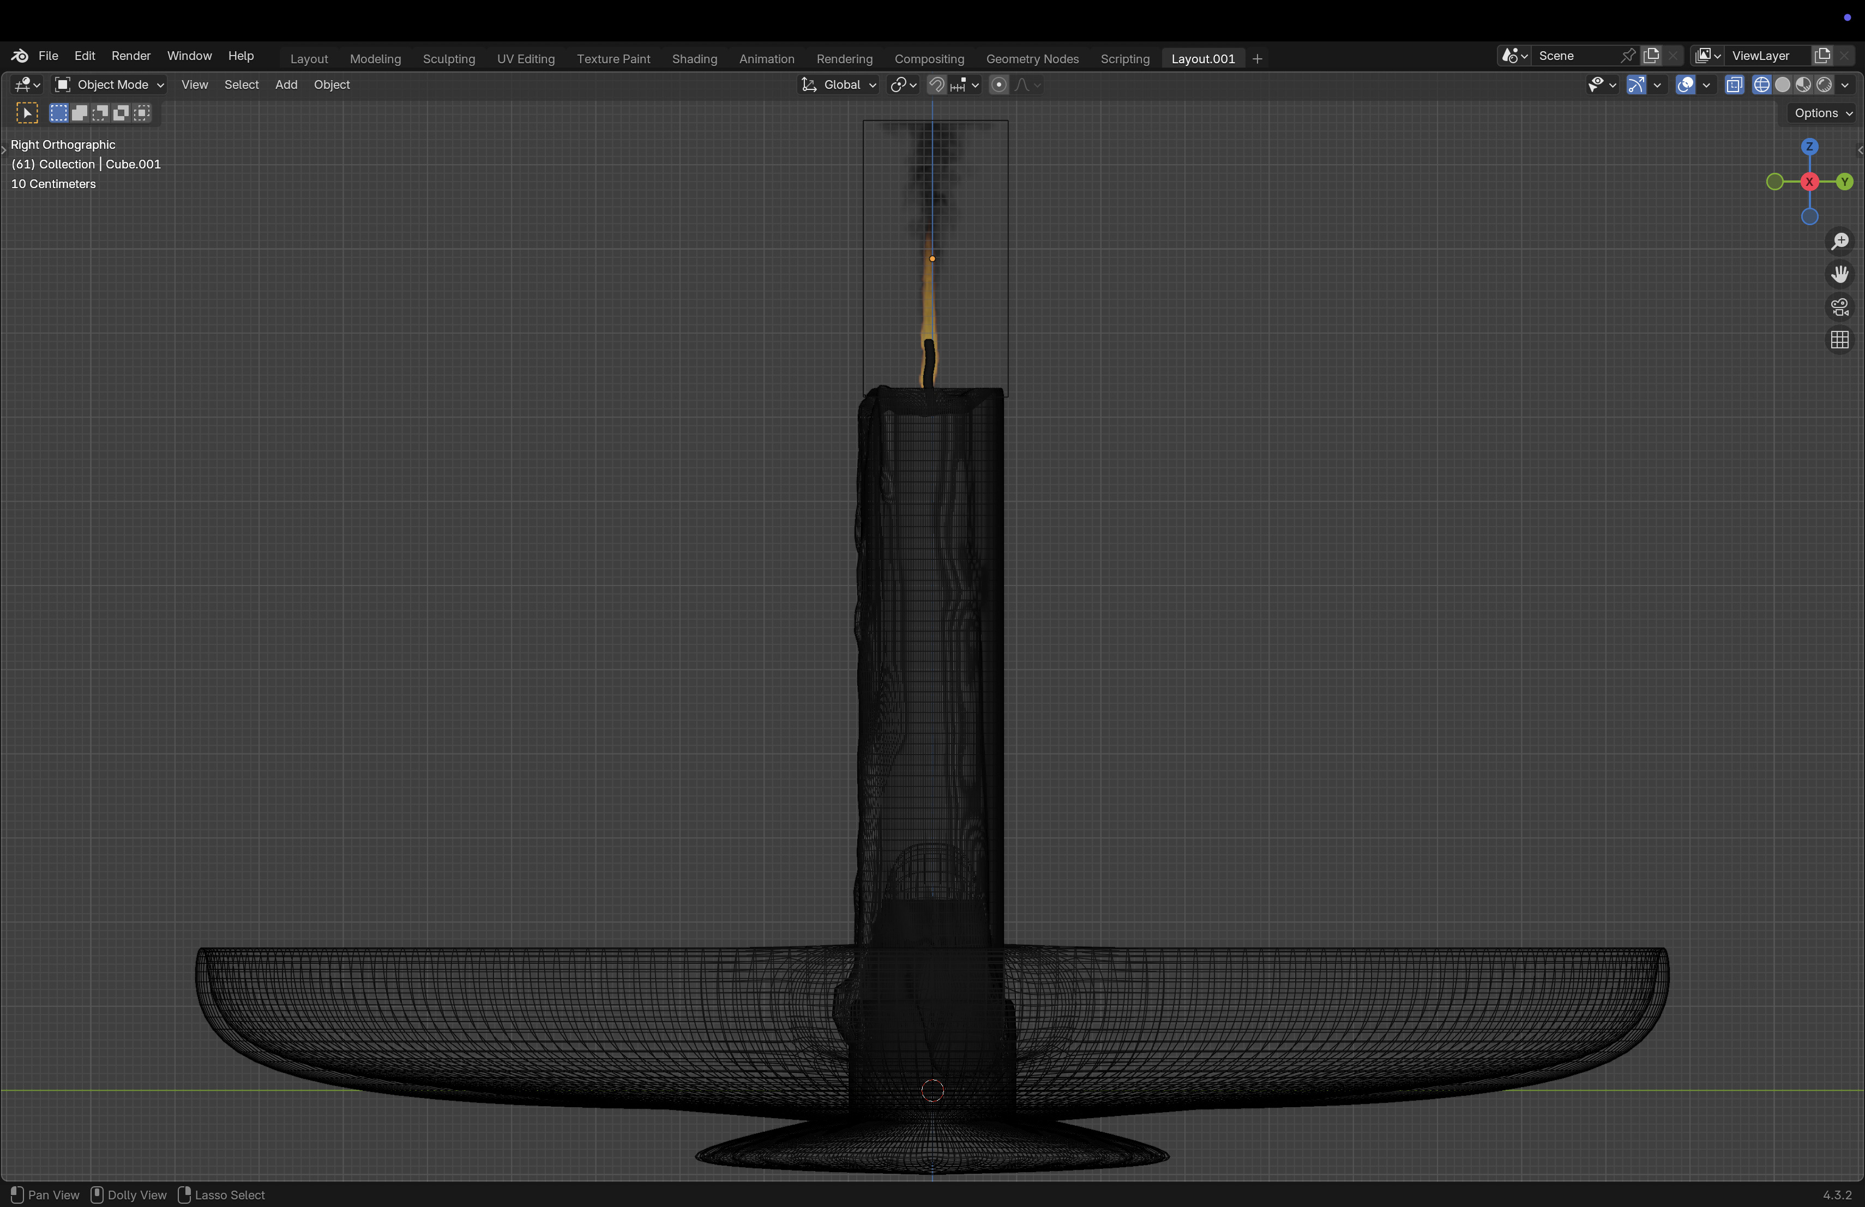1865x1207 pixels.
Task: Toggle X-ray view button
Action: coord(1734,85)
